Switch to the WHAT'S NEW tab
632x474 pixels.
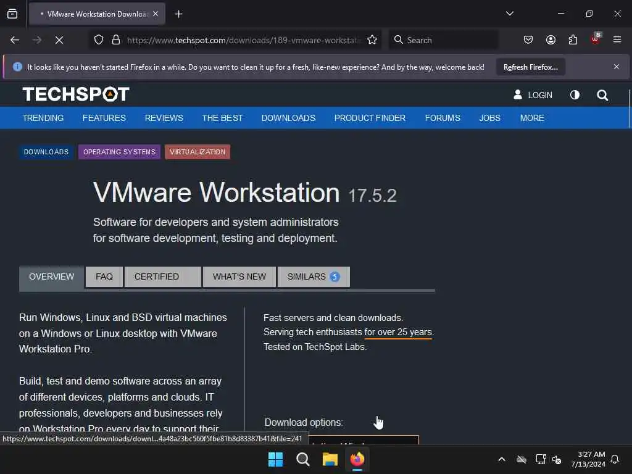pos(239,277)
